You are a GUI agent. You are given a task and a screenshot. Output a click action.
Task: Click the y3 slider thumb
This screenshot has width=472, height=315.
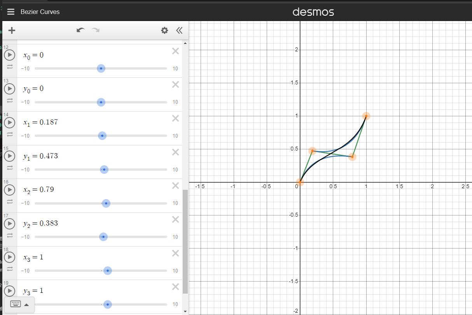coord(108,304)
